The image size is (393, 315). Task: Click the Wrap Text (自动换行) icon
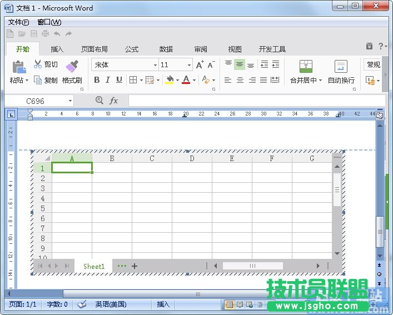coord(341,67)
